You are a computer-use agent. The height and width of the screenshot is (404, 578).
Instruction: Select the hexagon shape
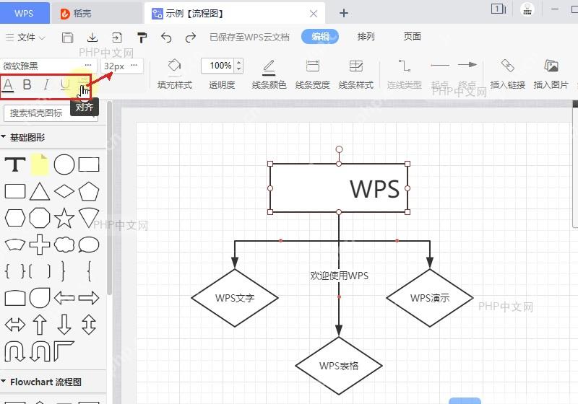pos(15,218)
